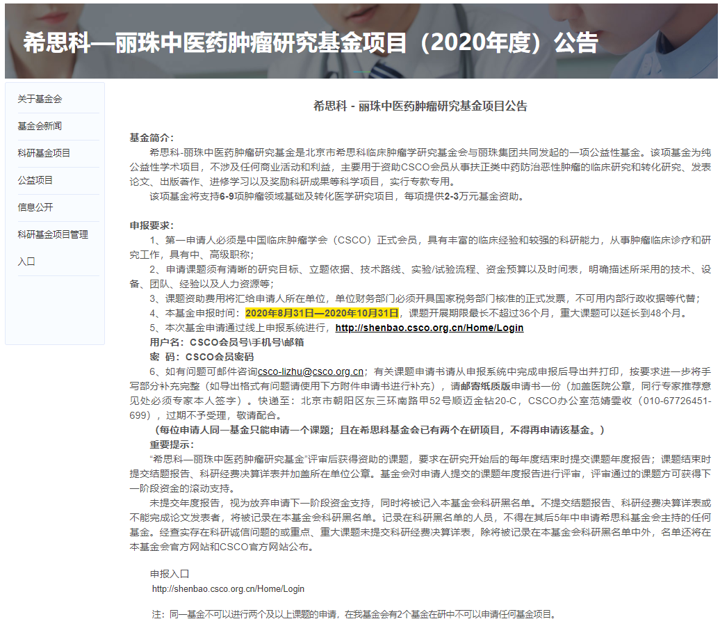Image resolution: width=720 pixels, height=626 pixels.
Task: Select 科研基金项目 in the sidebar
Action: [44, 153]
